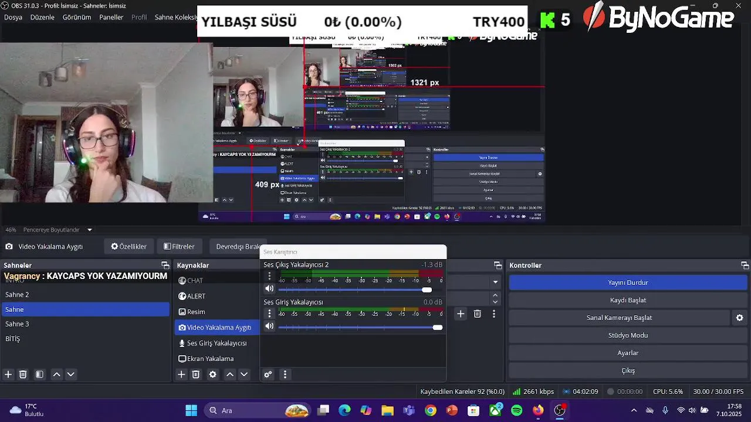Open Özellikler for selected source
This screenshot has width=751, height=422.
(129, 247)
